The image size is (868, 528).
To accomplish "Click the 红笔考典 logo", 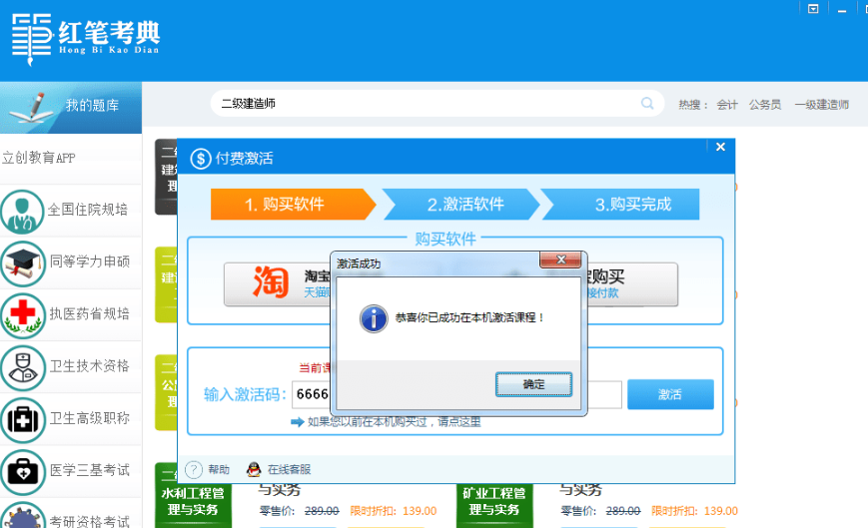I will click(x=86, y=39).
